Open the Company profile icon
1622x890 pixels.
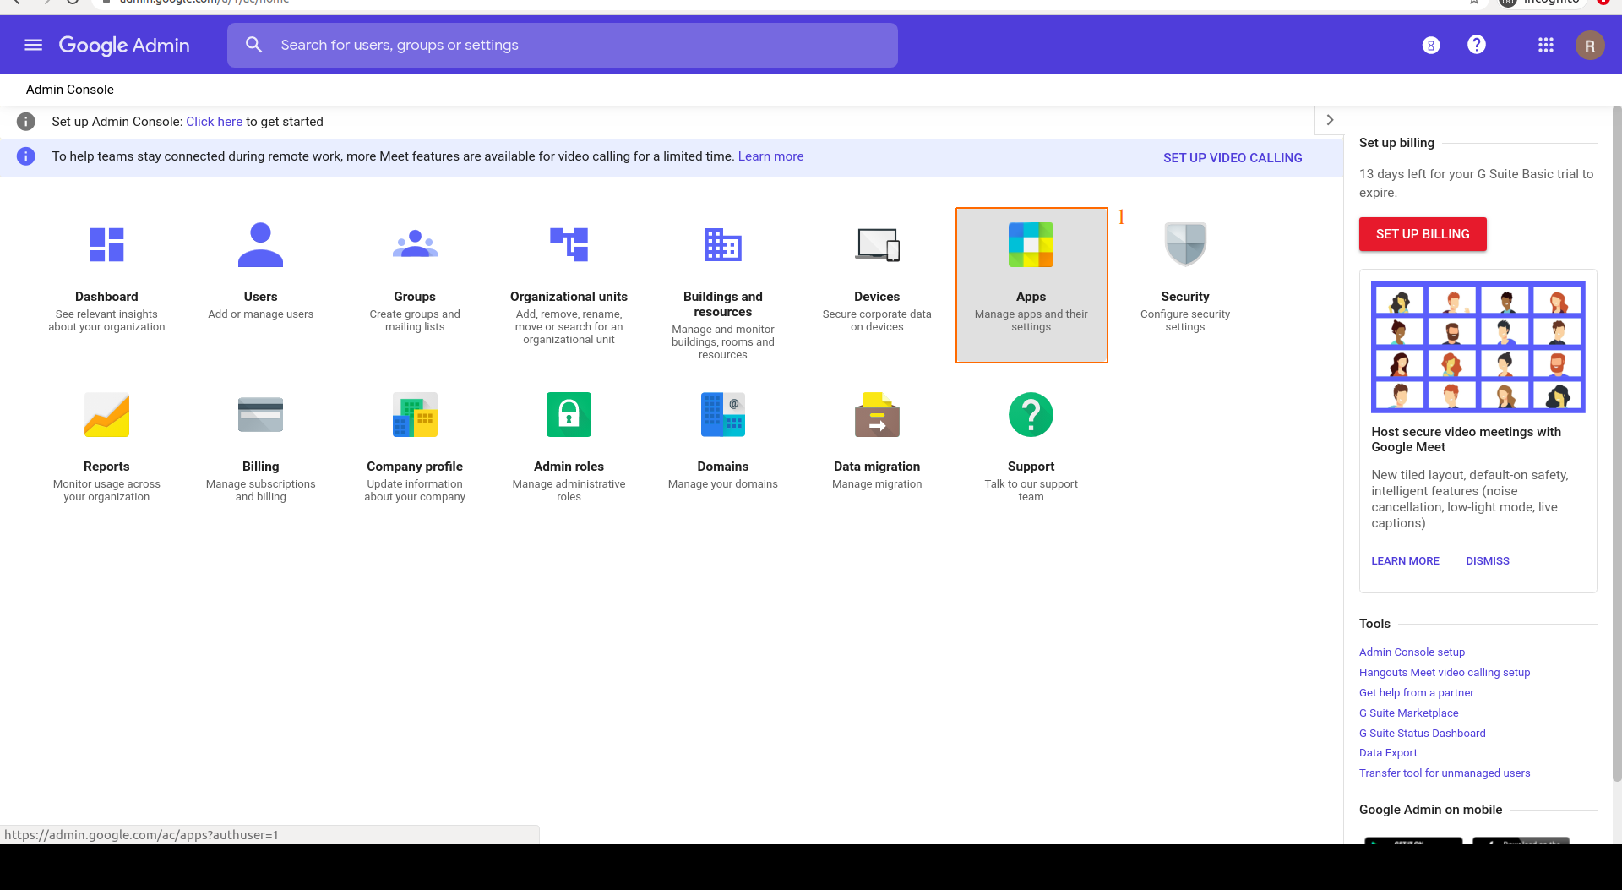(415, 415)
